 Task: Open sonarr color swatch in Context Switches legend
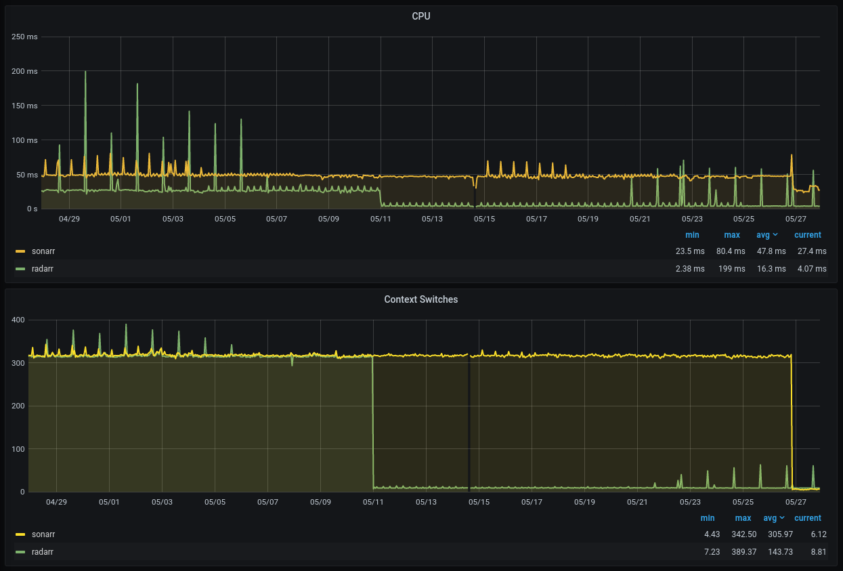click(x=20, y=534)
